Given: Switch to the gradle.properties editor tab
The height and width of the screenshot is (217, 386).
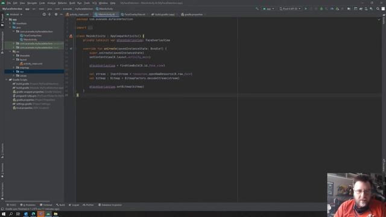Looking at the screenshot, I should click(x=193, y=14).
